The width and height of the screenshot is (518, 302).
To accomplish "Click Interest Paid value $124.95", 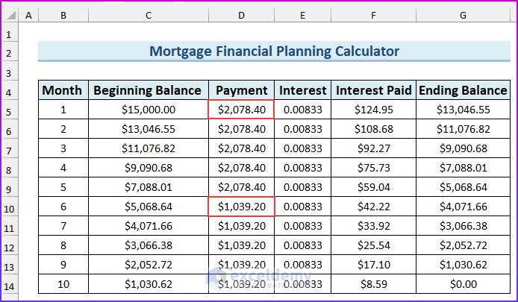I will pyautogui.click(x=373, y=110).
